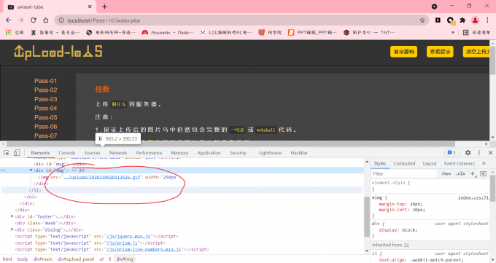
Task: Open the upload gif src link
Action: (102, 177)
